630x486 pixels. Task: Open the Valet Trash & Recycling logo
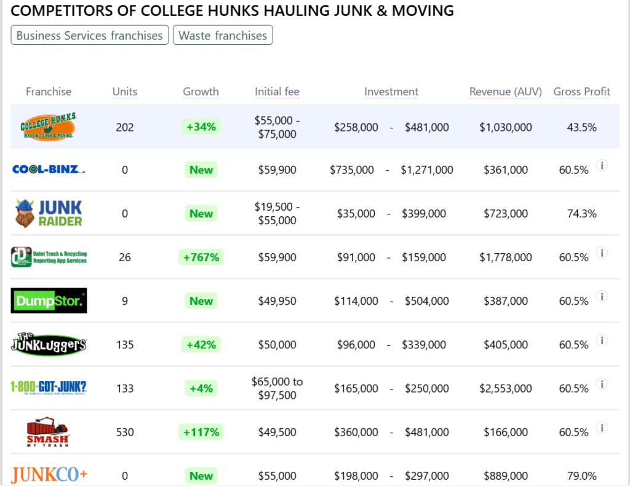click(49, 257)
